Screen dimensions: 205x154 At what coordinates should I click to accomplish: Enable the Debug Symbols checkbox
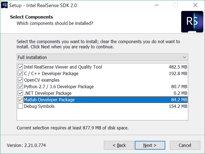click(20, 106)
